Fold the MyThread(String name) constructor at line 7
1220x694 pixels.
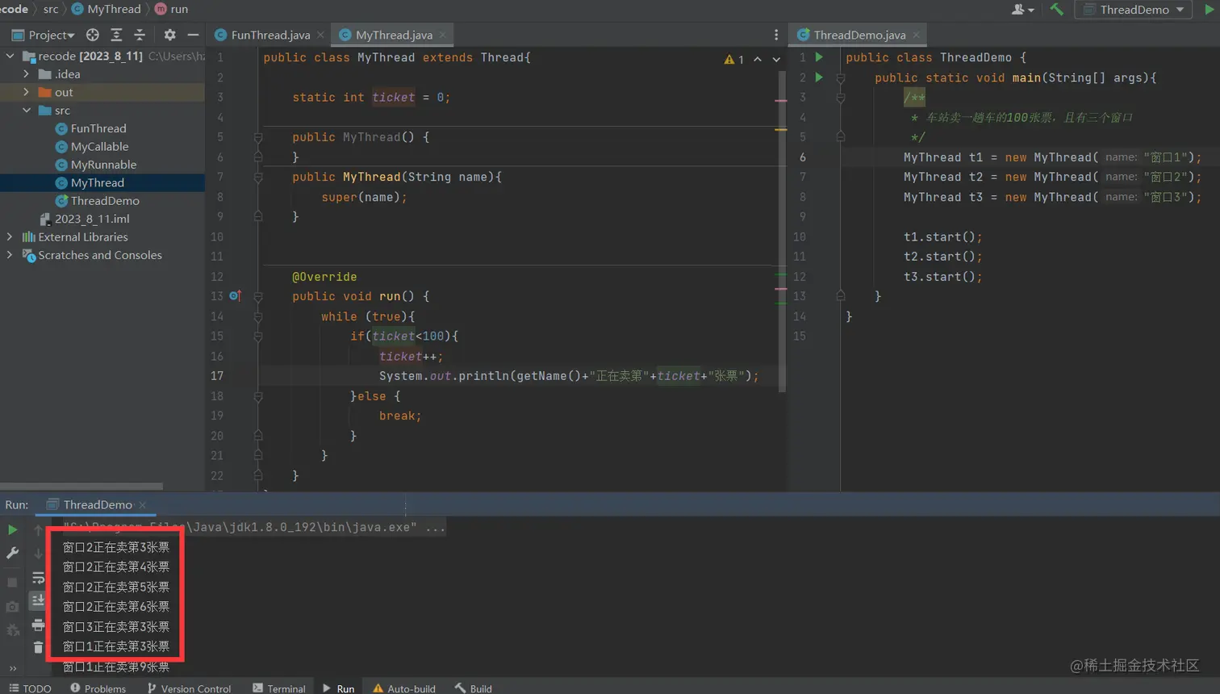(x=258, y=178)
